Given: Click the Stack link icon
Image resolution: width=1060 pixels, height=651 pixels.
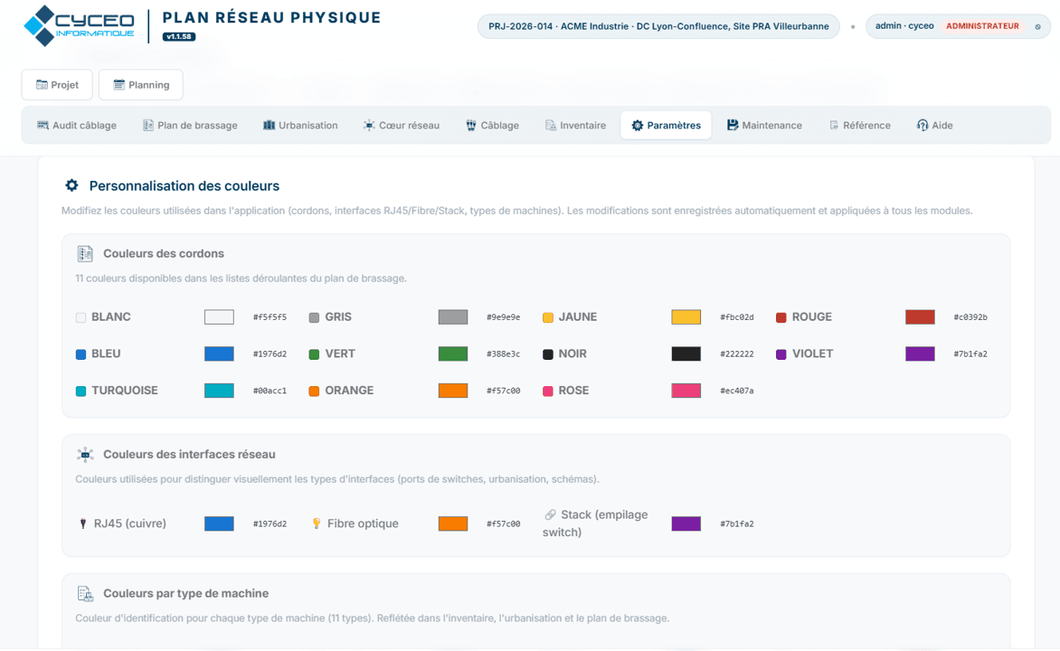Looking at the screenshot, I should (550, 514).
